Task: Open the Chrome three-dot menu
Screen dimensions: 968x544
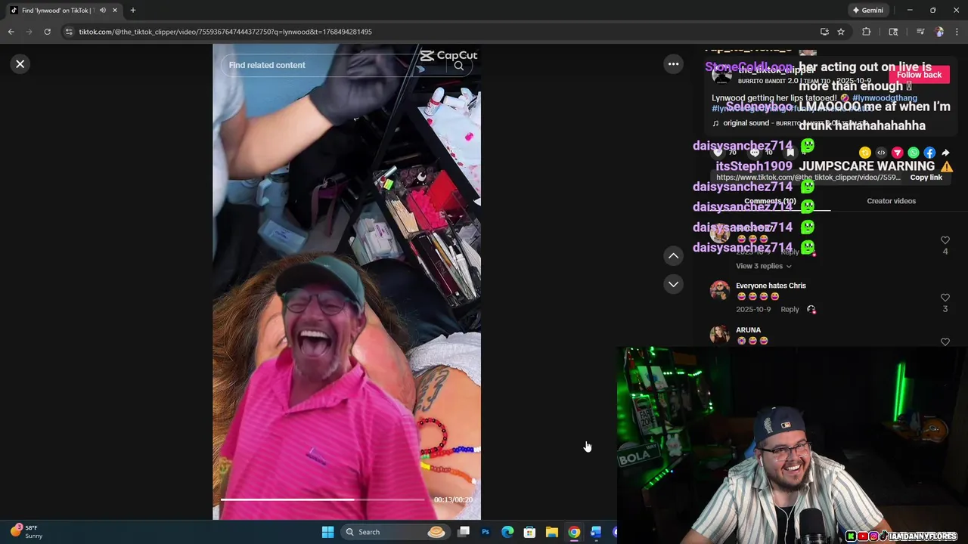Action: [957, 32]
